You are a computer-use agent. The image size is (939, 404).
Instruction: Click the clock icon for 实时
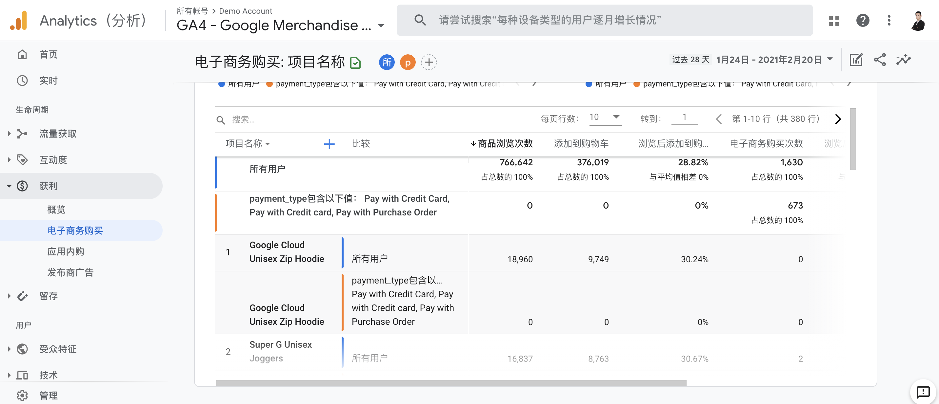tap(22, 81)
